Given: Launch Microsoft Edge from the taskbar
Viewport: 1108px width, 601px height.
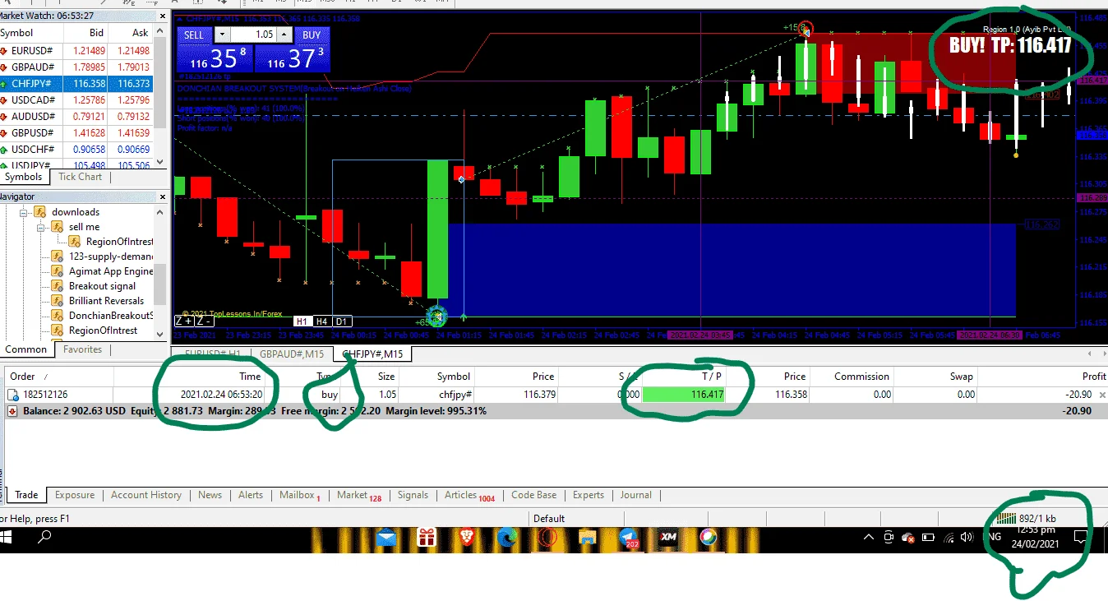Looking at the screenshot, I should (x=507, y=539).
